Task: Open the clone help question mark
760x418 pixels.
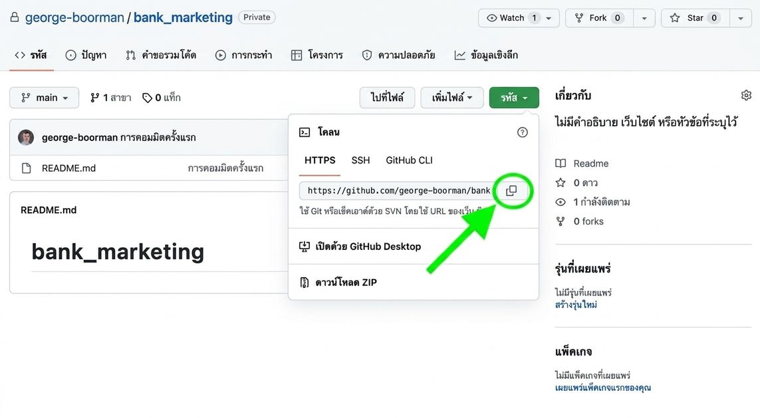Action: [x=522, y=132]
